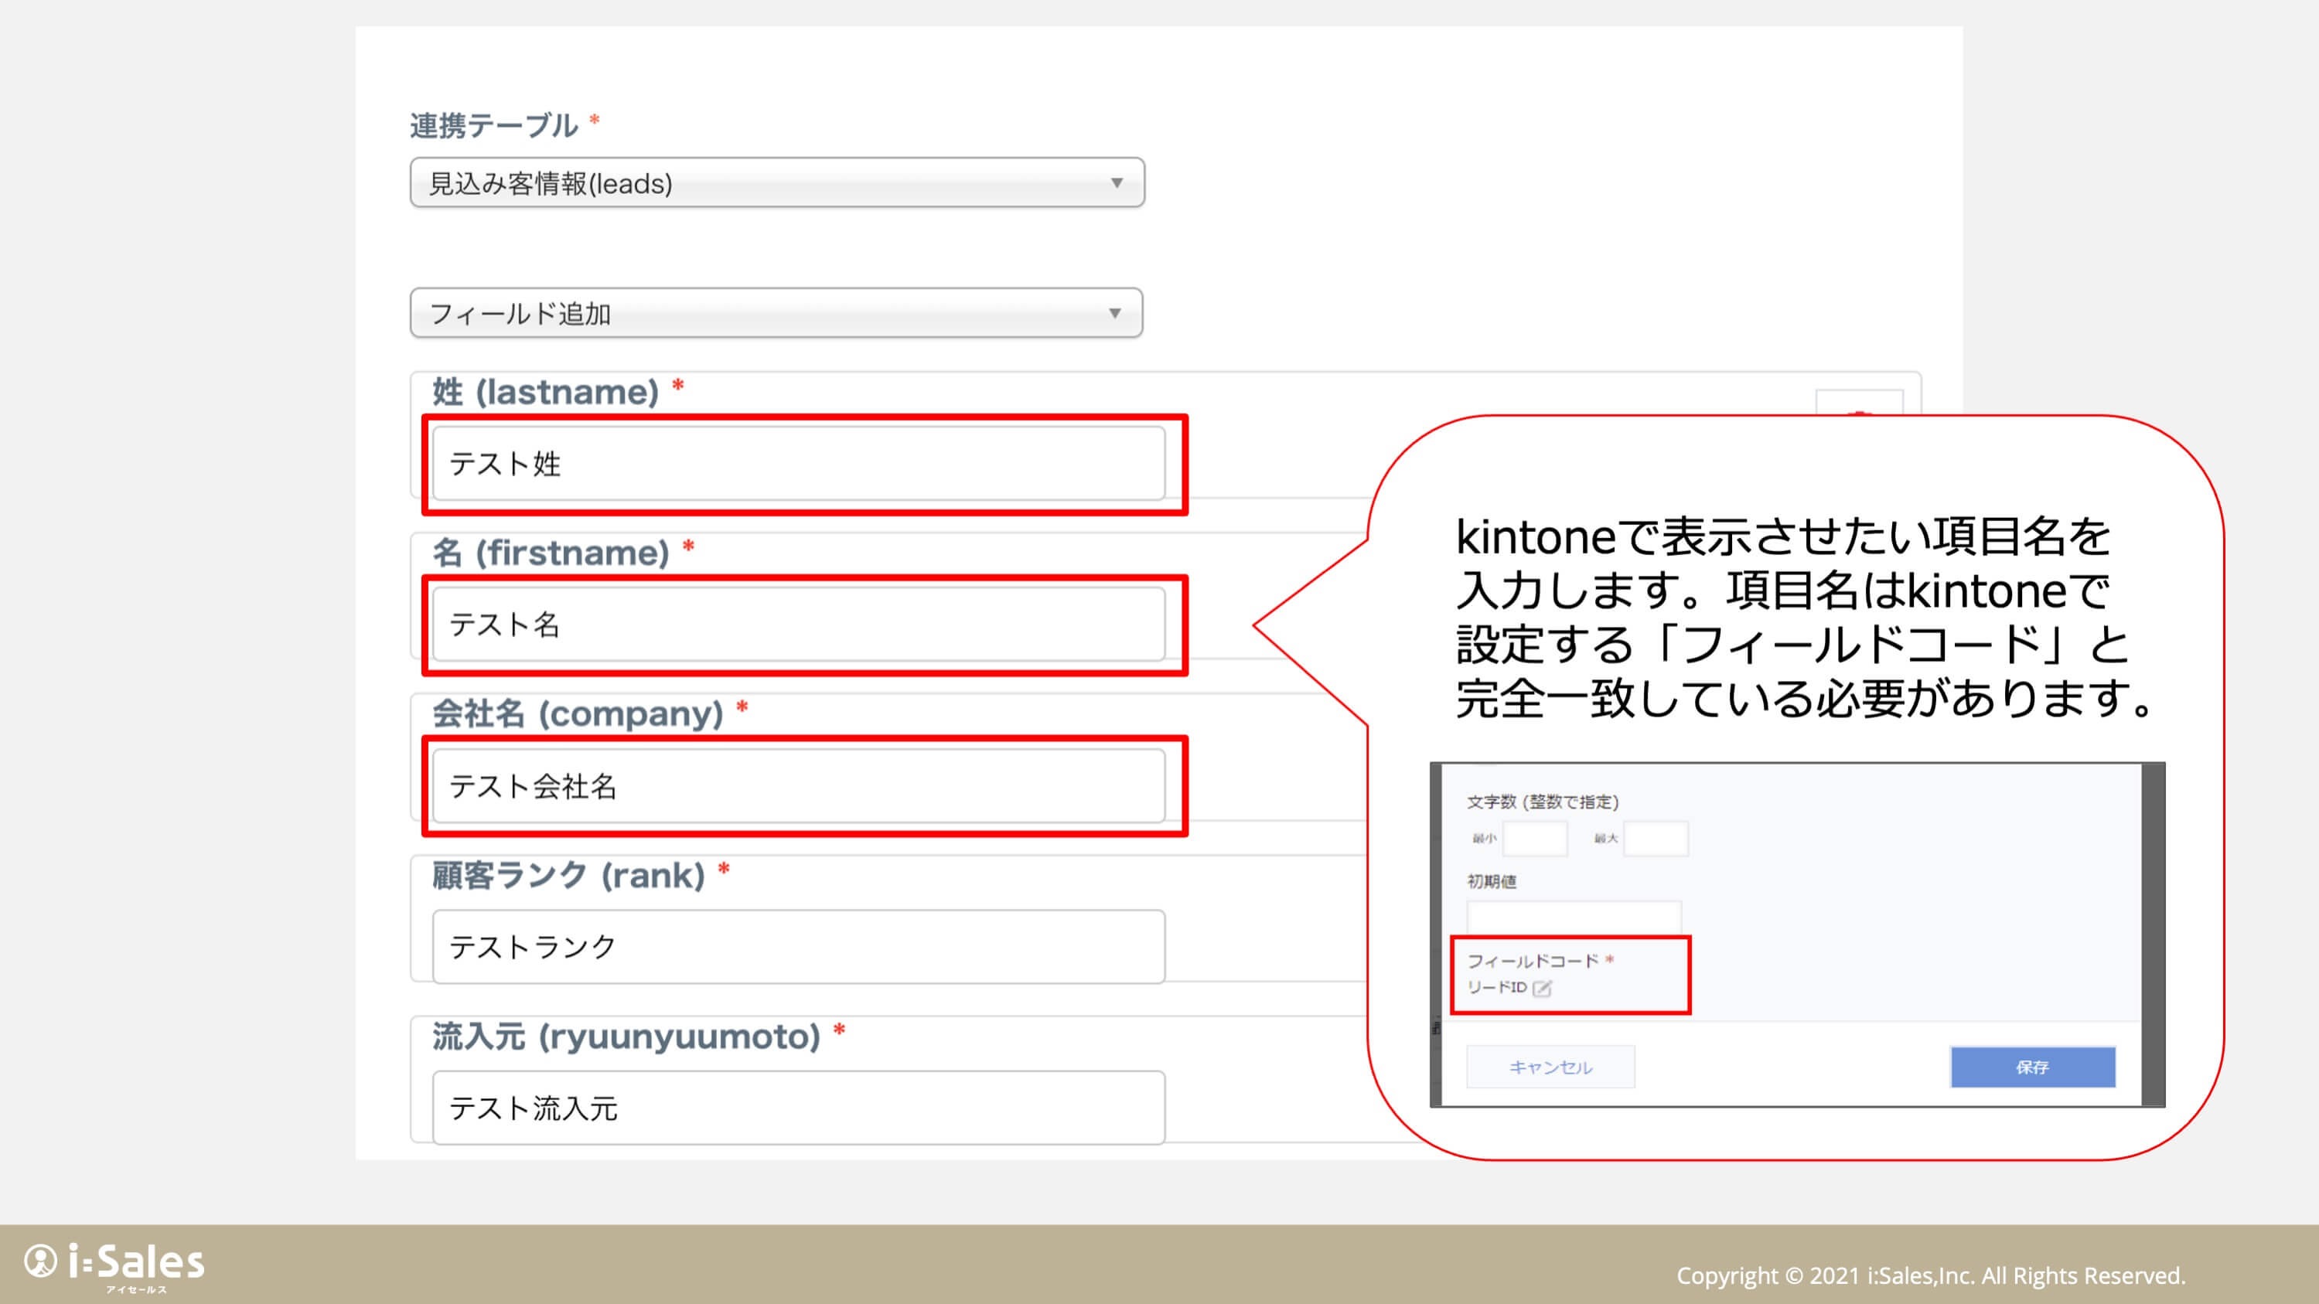Click the 最小 character count box
The height and width of the screenshot is (1304, 2319).
click(1535, 839)
